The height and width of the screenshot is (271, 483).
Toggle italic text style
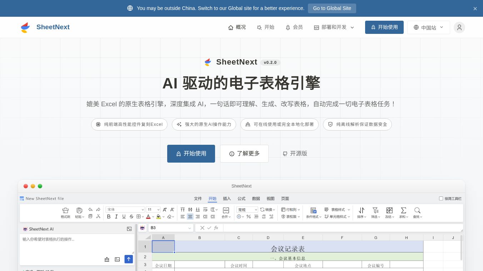click(116, 216)
